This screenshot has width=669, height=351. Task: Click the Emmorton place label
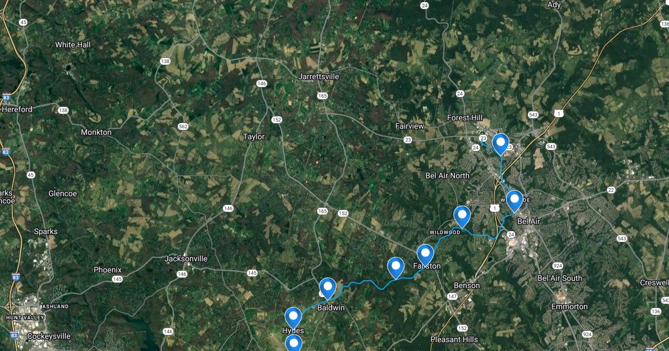(x=569, y=306)
